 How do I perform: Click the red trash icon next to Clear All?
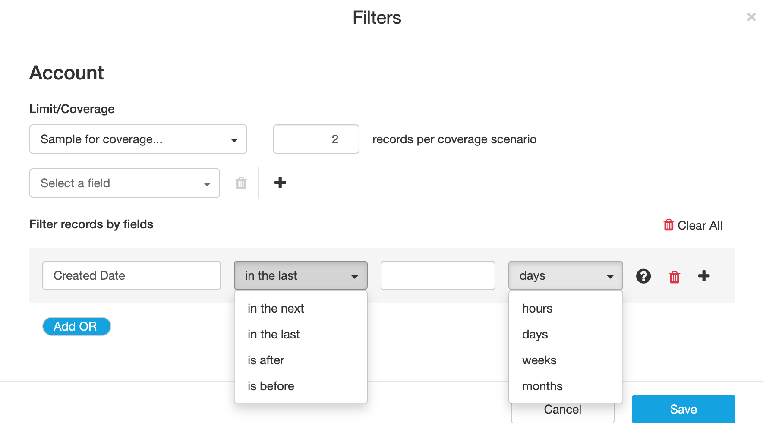coord(668,225)
